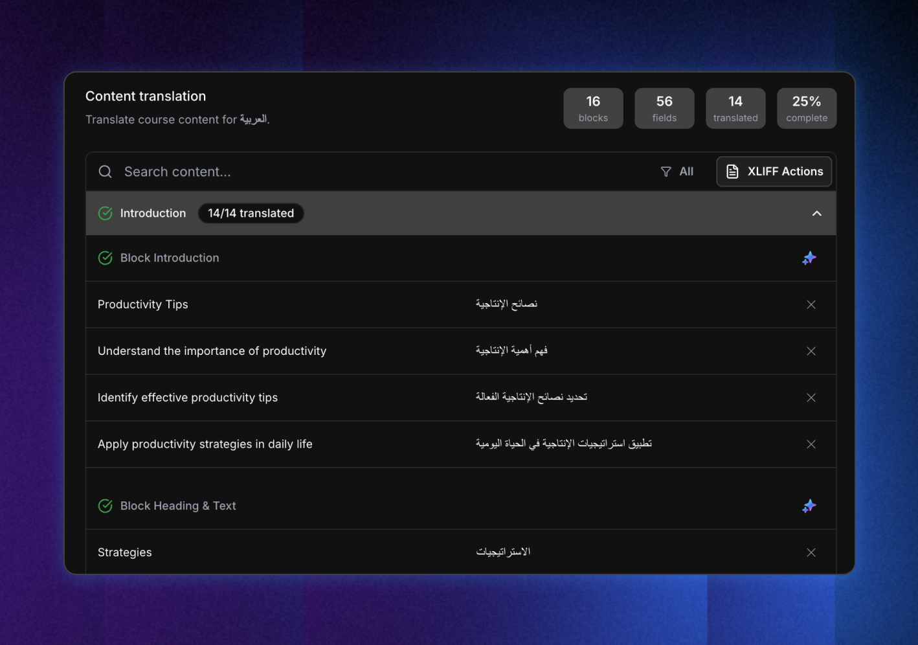Image resolution: width=918 pixels, height=645 pixels.
Task: Open the All filter dropdown
Action: click(x=677, y=172)
